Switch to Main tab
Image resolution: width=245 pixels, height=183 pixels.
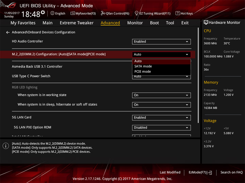click(x=48, y=23)
